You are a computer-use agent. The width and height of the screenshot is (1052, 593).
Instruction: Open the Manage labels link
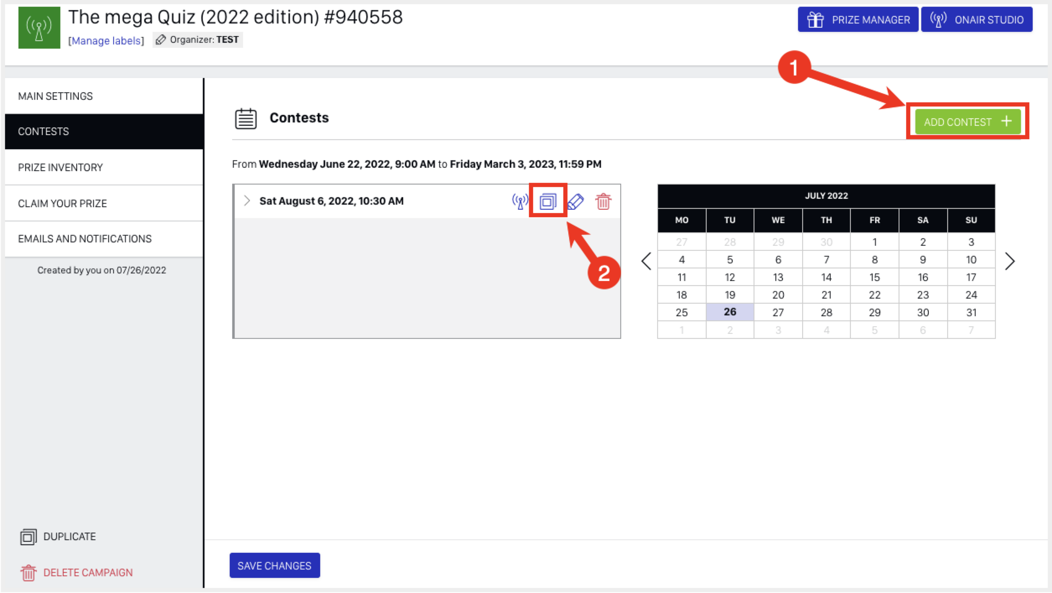[106, 41]
